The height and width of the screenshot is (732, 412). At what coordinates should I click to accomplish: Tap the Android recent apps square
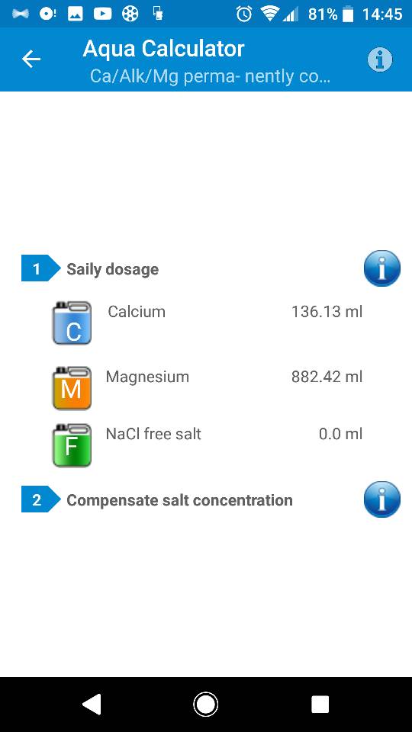pos(320,704)
